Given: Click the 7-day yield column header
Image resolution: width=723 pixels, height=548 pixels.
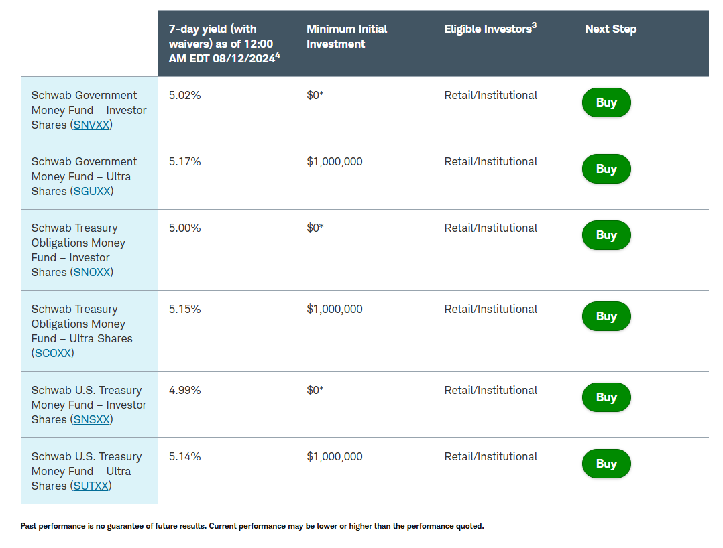Looking at the screenshot, I should point(221,44).
